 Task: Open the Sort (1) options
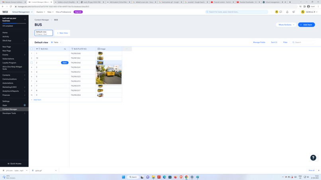coord(274,42)
